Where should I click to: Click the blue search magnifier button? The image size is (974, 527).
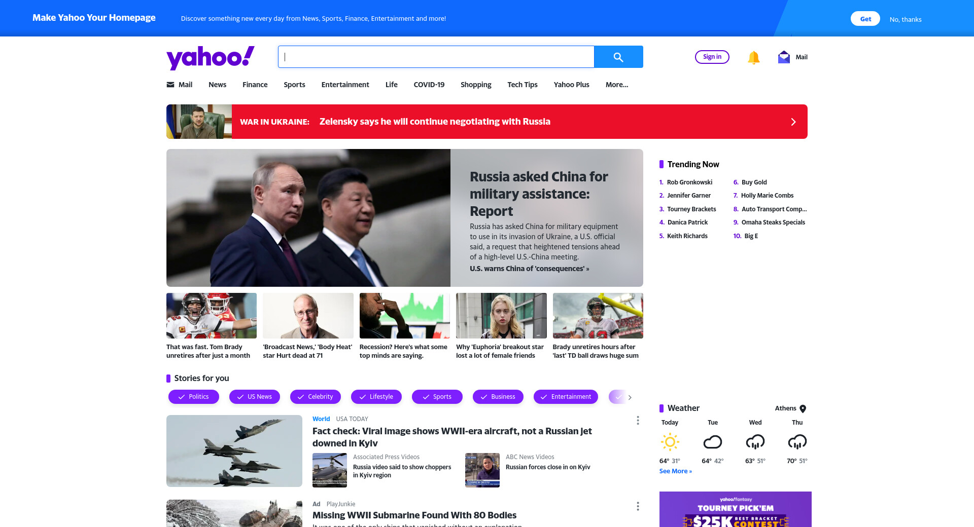(x=618, y=57)
